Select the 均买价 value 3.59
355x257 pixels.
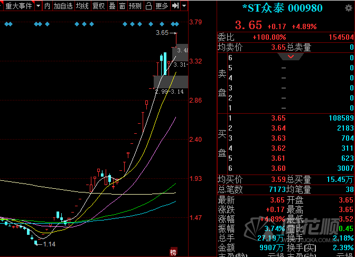point(278,180)
